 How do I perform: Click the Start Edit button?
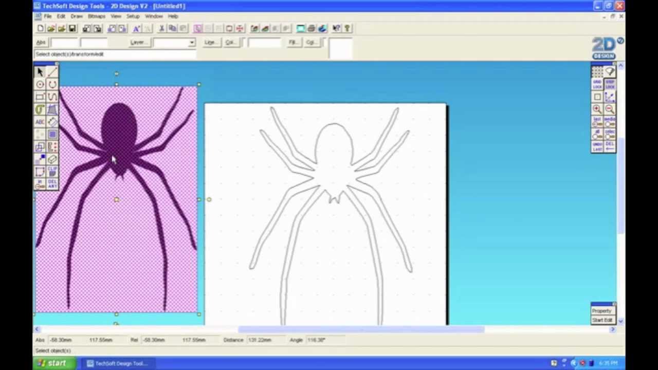pyautogui.click(x=602, y=320)
